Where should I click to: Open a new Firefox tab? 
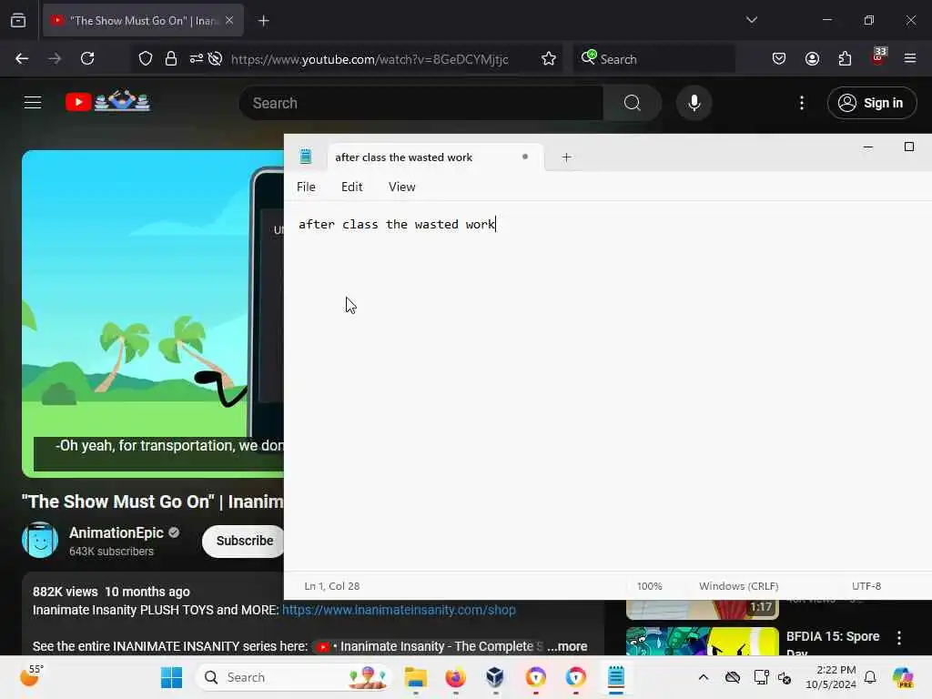click(263, 21)
